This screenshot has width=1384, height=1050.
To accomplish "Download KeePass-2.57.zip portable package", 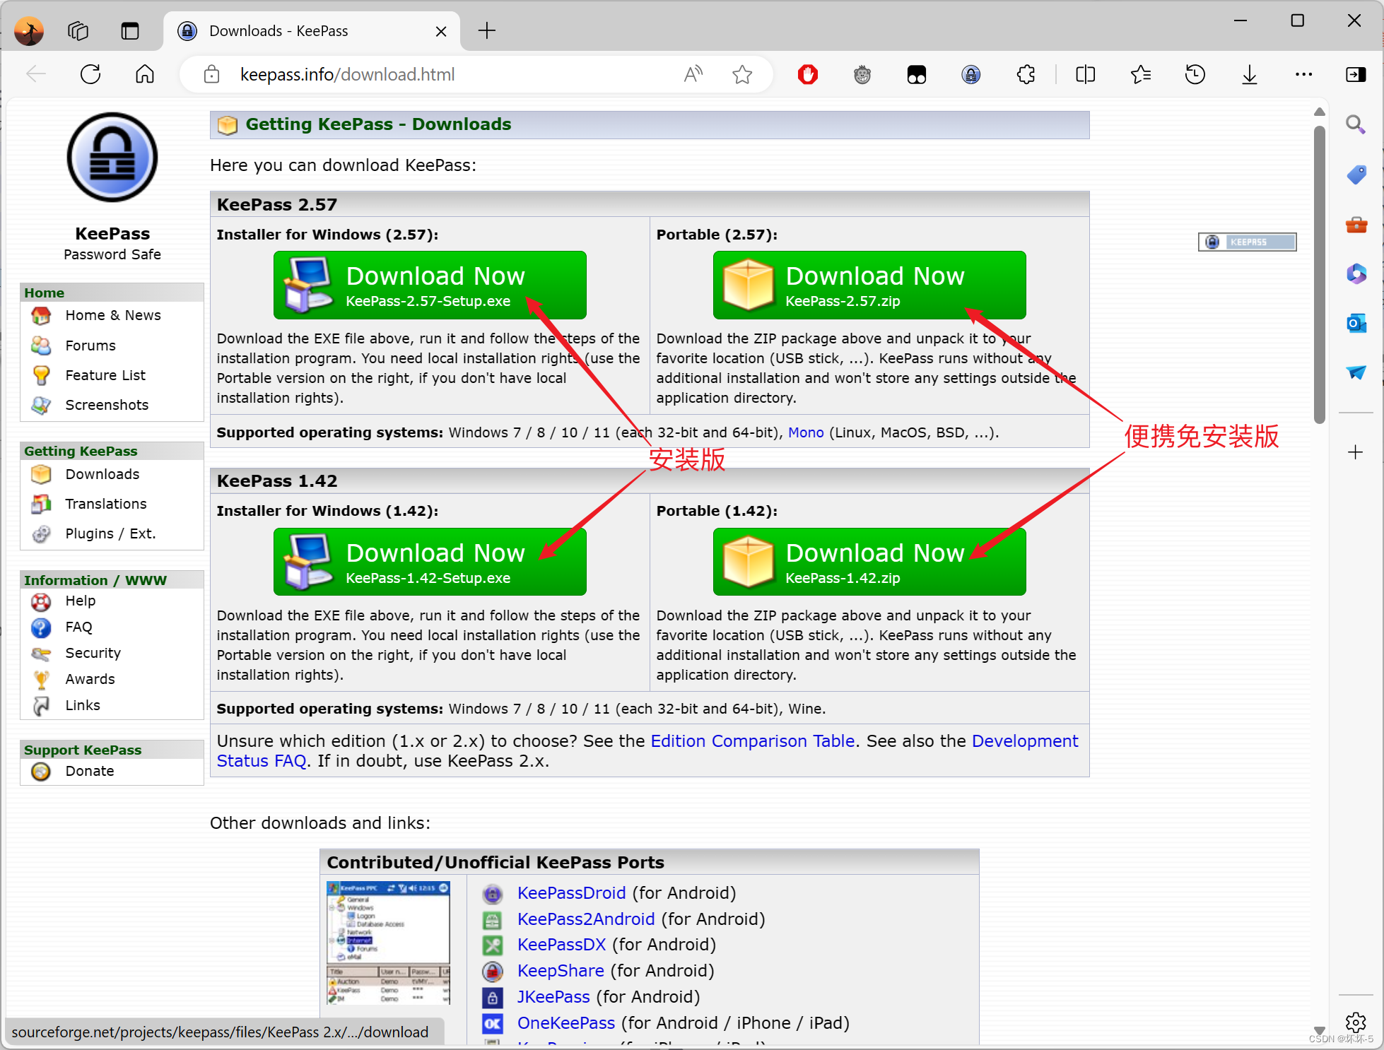I will tap(869, 285).
